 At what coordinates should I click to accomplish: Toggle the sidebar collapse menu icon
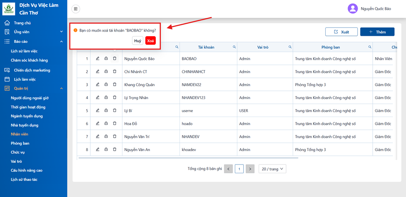point(76,9)
